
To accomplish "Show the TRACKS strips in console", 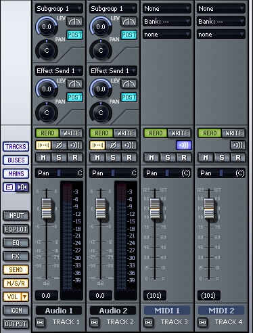I will (16, 147).
